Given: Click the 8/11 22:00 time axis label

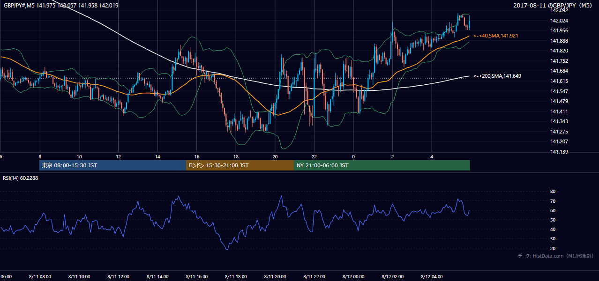Looking at the screenshot, I should tap(314, 276).
